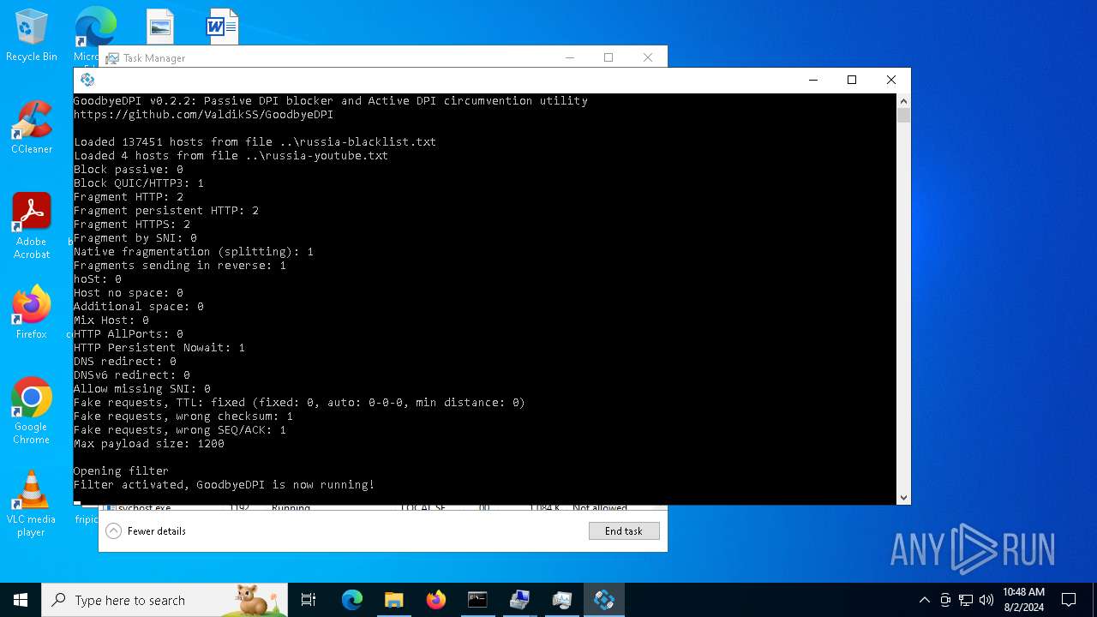This screenshot has height=617, width=1097.
Task: Switch to GoodbyeDPI taskbar item
Action: (x=604, y=600)
